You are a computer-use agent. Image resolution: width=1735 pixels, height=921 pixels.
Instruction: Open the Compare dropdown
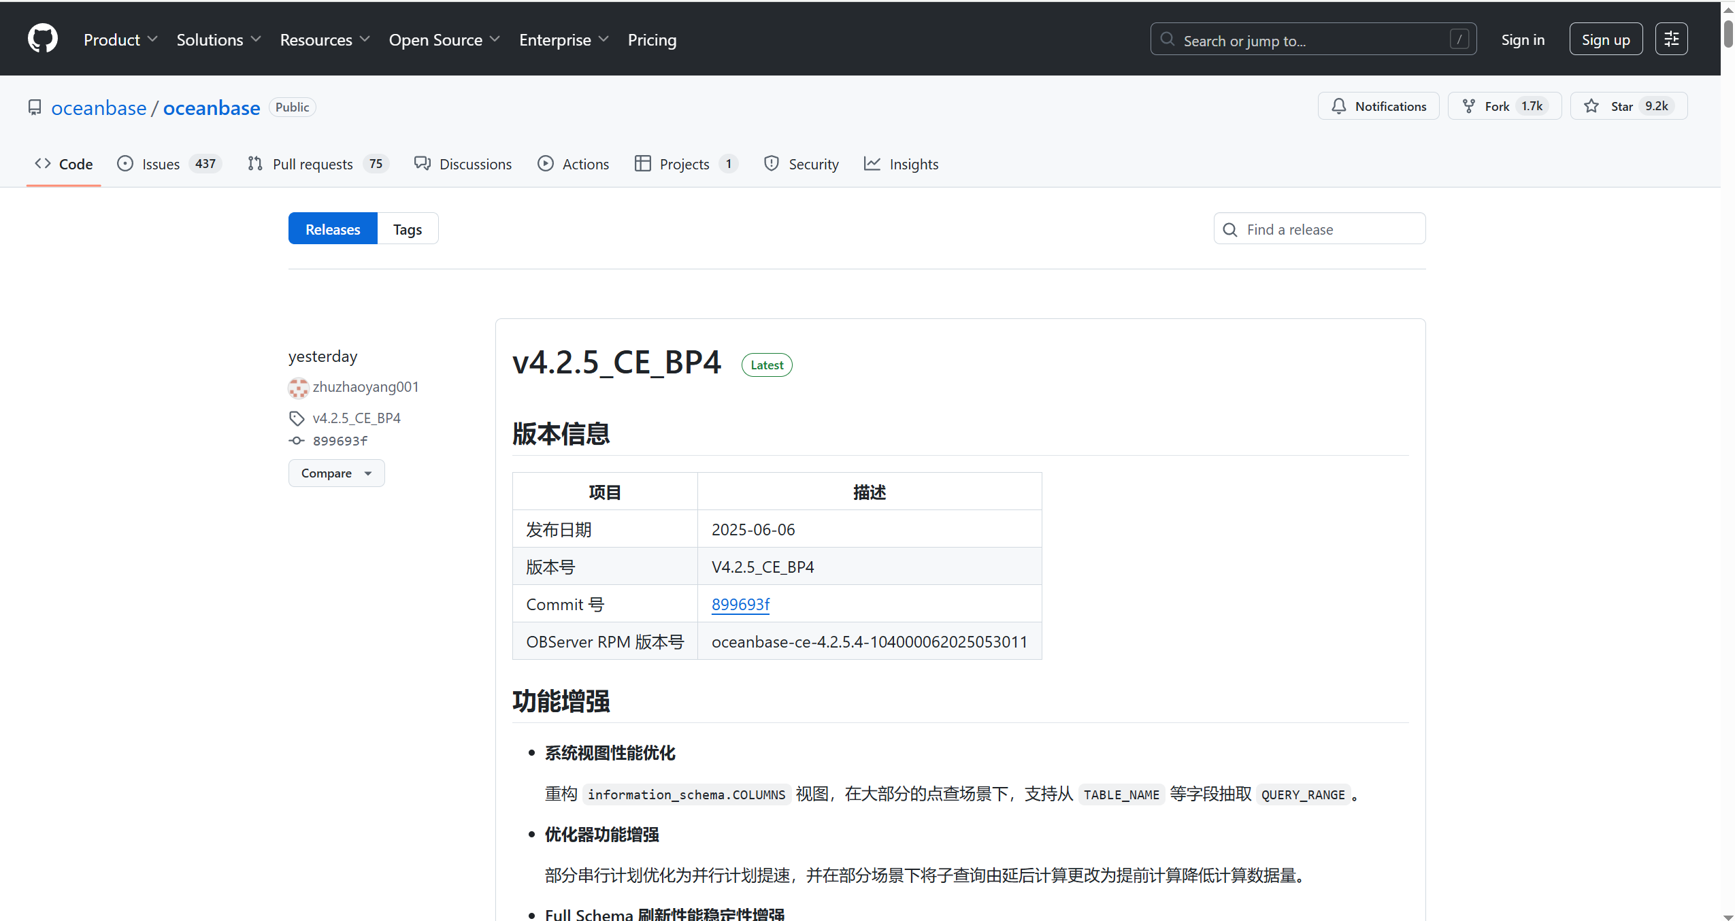coord(336,473)
